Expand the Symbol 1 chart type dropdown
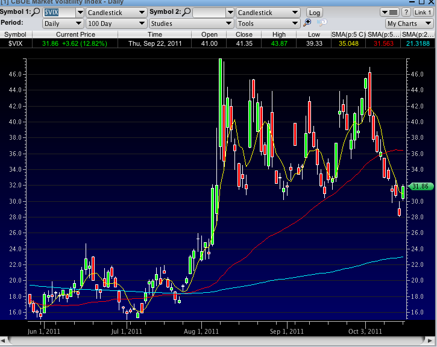Screen dimensions: 437x347 116,12
